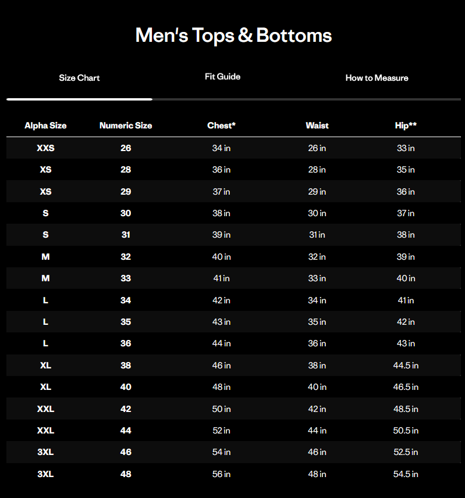The image size is (465, 498).
Task: Click the 33 in waist value
Action: 317,278
